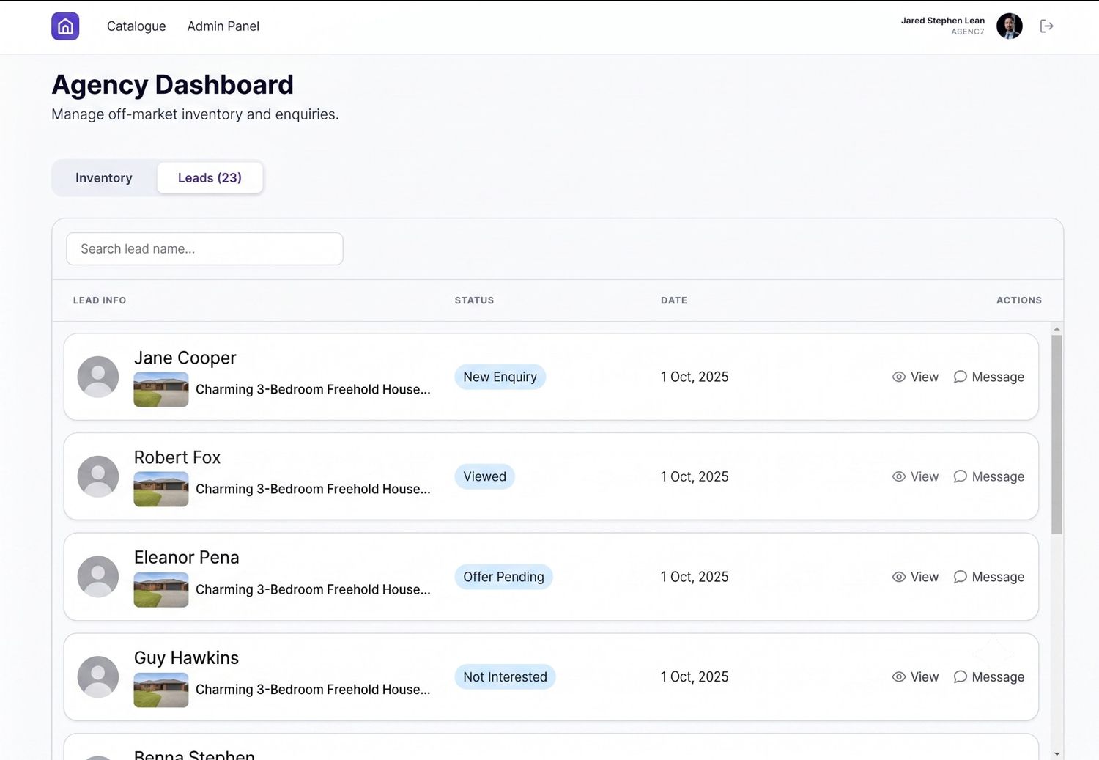Click the Offer Pending status badge
1099x760 pixels.
click(x=503, y=577)
